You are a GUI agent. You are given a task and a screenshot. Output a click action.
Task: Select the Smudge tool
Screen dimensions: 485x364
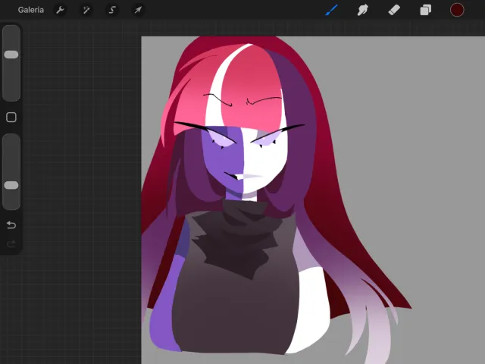click(362, 10)
